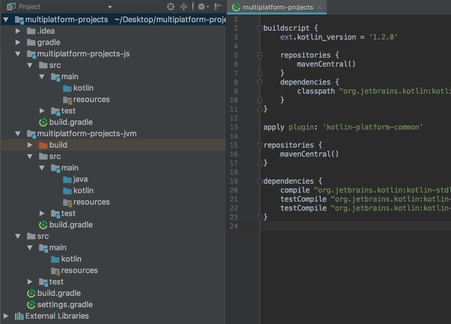Image resolution: width=451 pixels, height=324 pixels.
Task: Expand External Libraries node
Action: click(6, 316)
